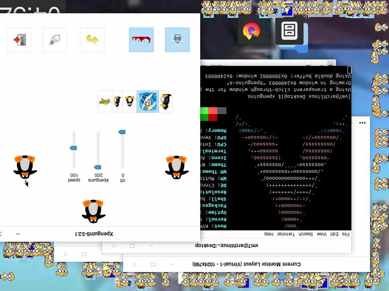
Task: Click the 'Host:' label in terminal output
Action: coord(220,226)
